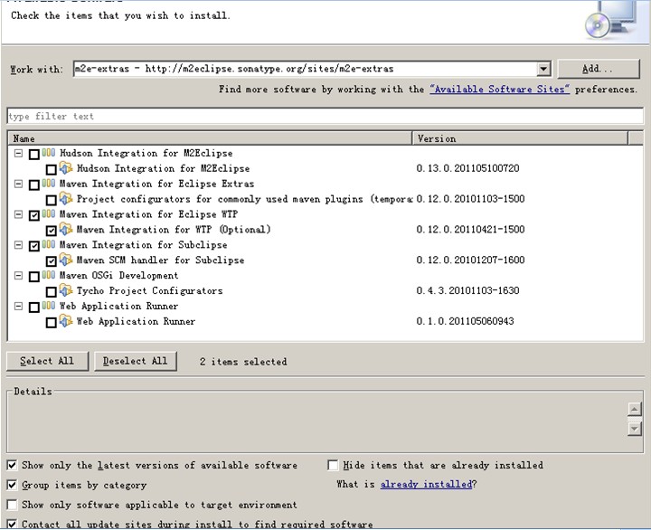Uncheck Maven Integration for WTP (Optional) feature
This screenshot has width=651, height=530.
(x=51, y=231)
